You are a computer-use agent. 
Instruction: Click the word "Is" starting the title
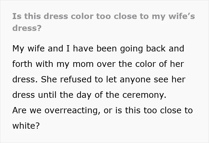pyautogui.click(x=16, y=16)
